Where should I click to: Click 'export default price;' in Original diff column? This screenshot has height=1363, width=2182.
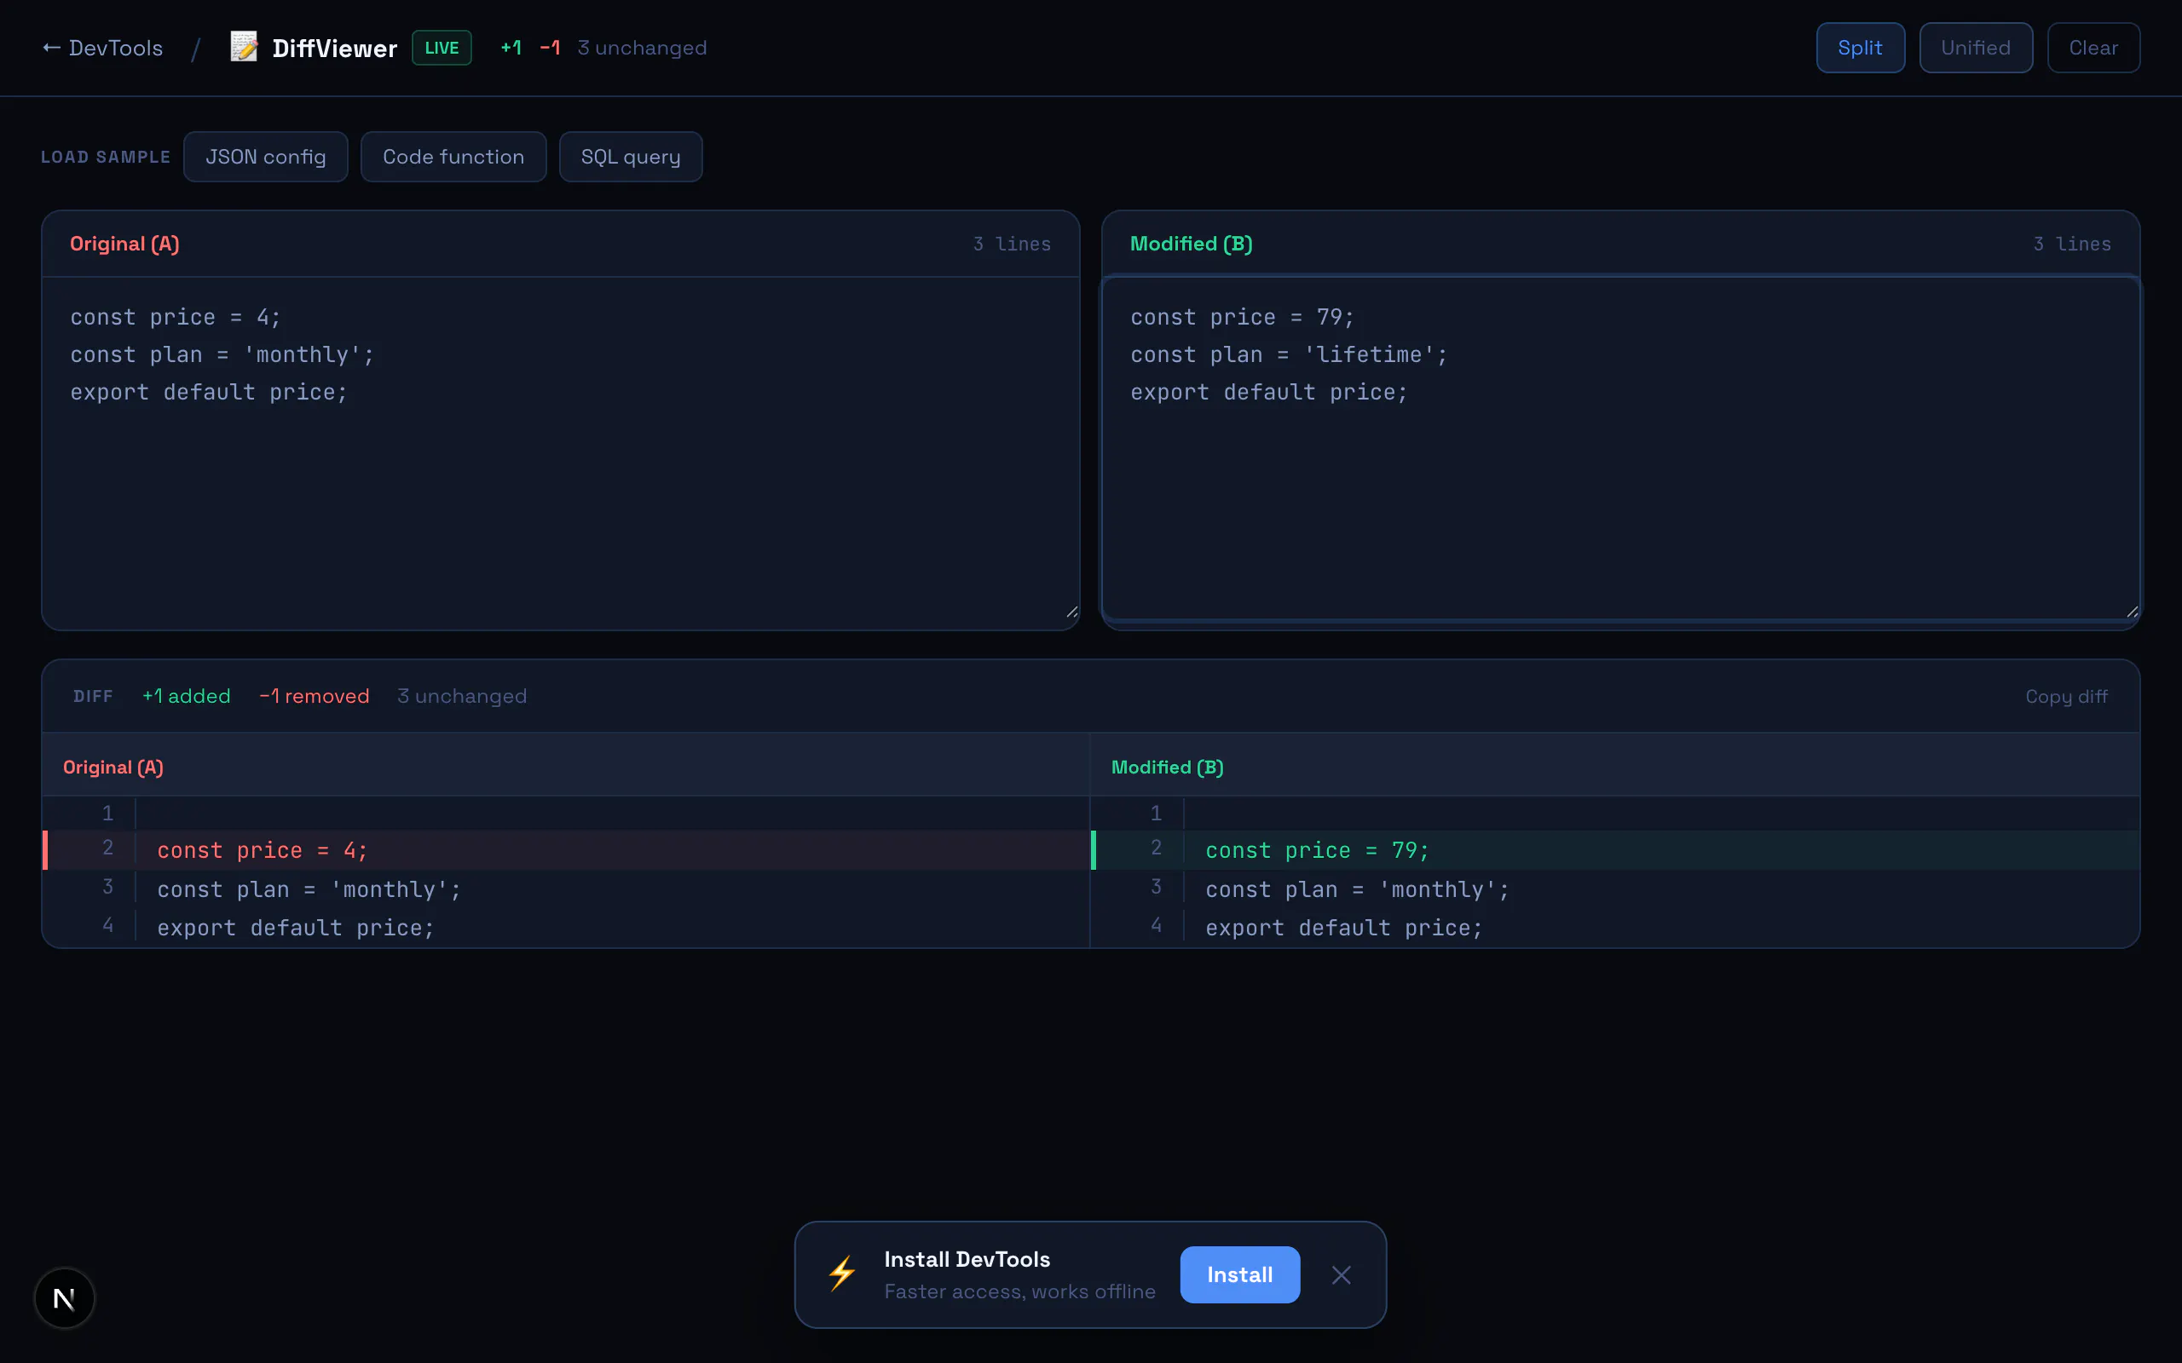click(x=296, y=929)
